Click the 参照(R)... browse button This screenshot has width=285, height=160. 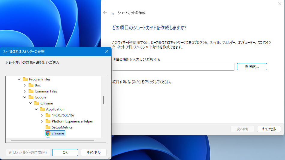(252, 67)
